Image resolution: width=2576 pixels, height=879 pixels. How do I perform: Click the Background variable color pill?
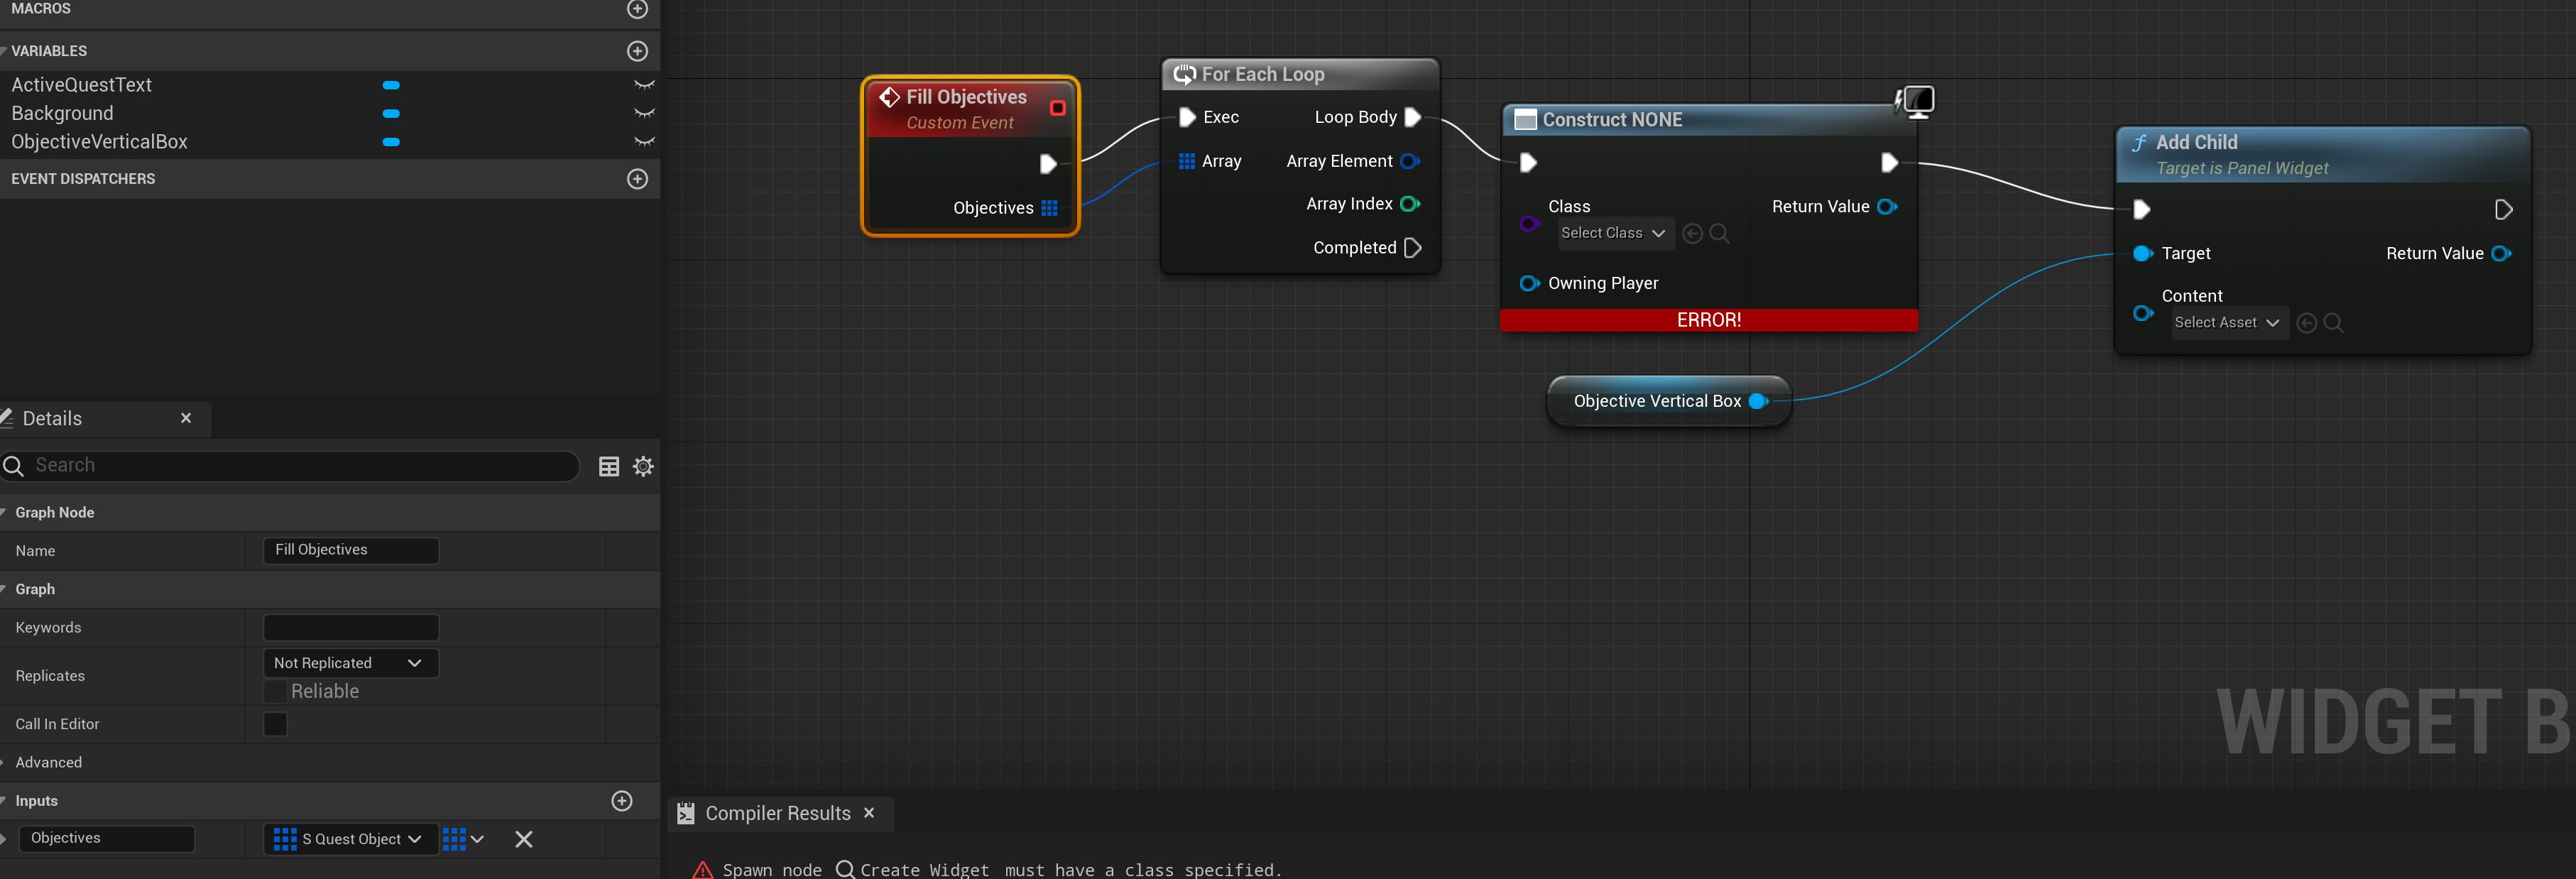391,114
